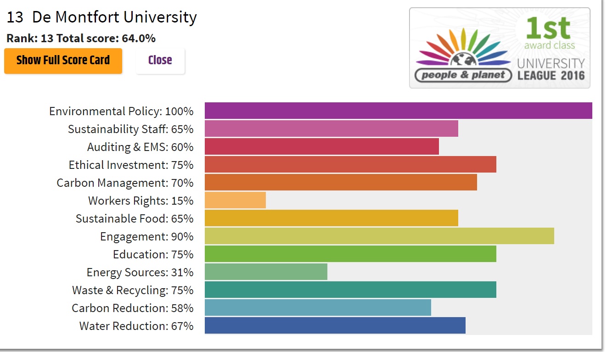The image size is (607, 352).
Task: Click the green Education bar
Action: (x=350, y=254)
